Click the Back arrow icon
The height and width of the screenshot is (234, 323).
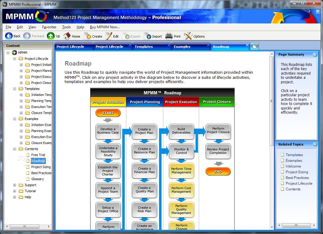click(9, 36)
